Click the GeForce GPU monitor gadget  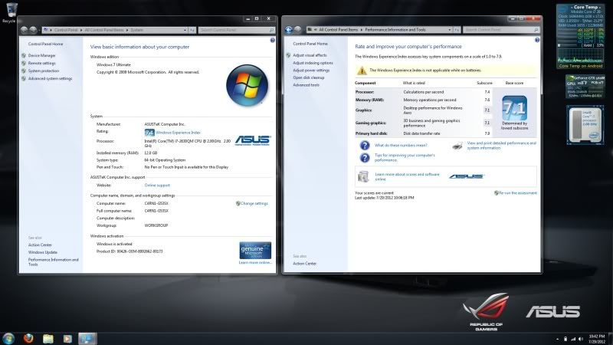585,87
